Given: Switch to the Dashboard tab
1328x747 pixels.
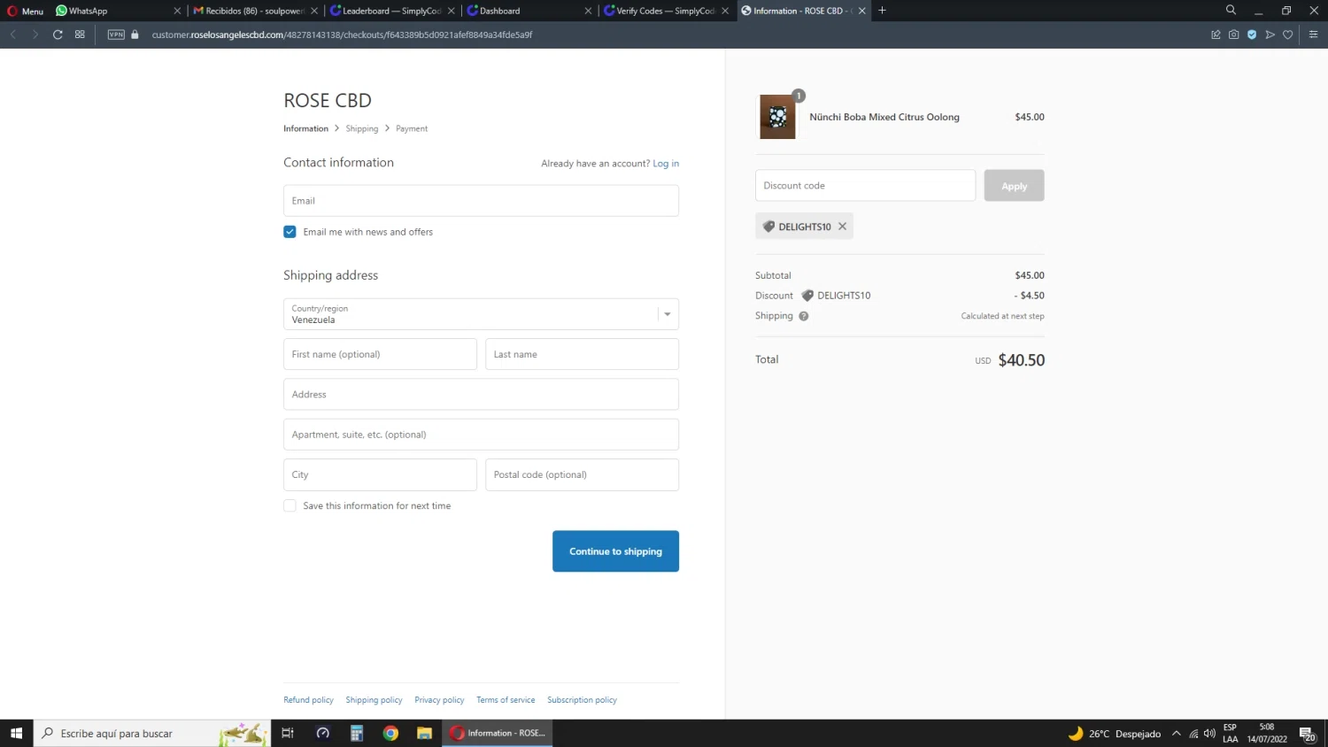Looking at the screenshot, I should (529, 11).
